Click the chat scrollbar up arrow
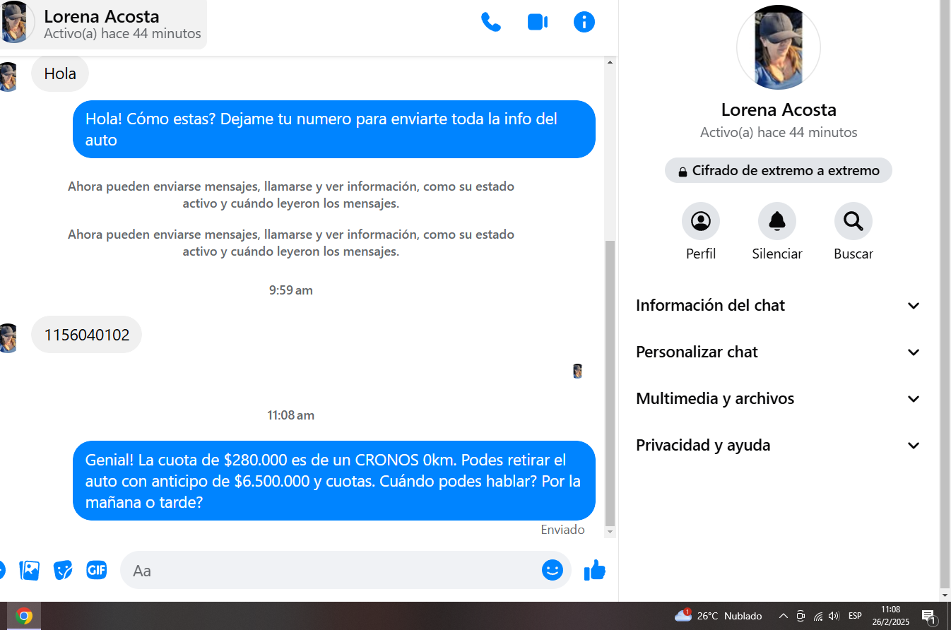 pyautogui.click(x=610, y=62)
